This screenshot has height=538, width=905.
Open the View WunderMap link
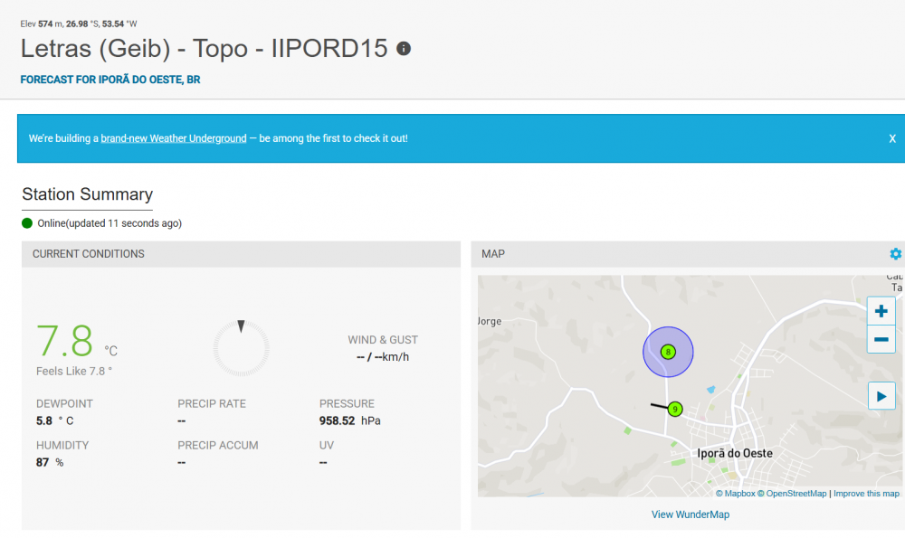click(x=690, y=514)
